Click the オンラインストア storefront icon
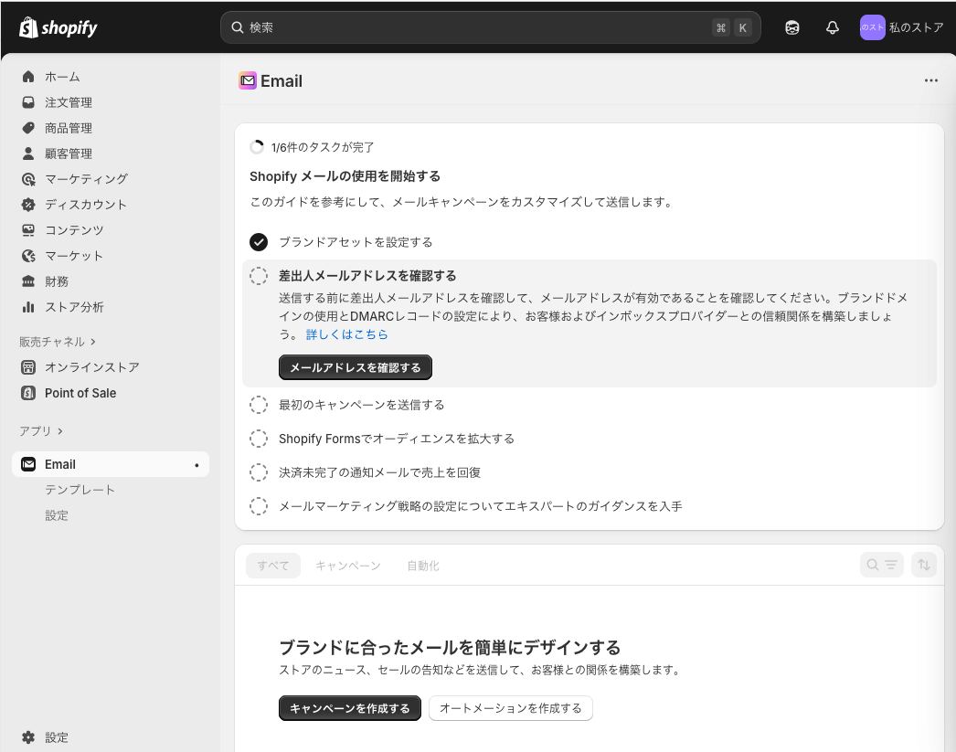Image resolution: width=956 pixels, height=752 pixels. pos(28,367)
